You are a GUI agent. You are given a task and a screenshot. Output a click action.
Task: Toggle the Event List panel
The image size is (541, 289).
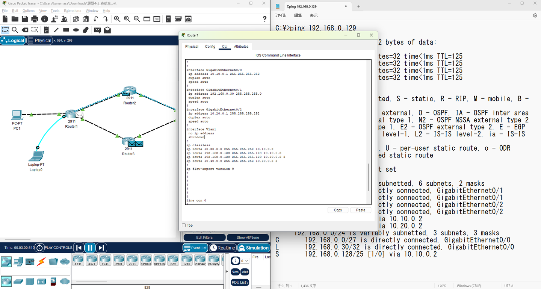[195, 248]
